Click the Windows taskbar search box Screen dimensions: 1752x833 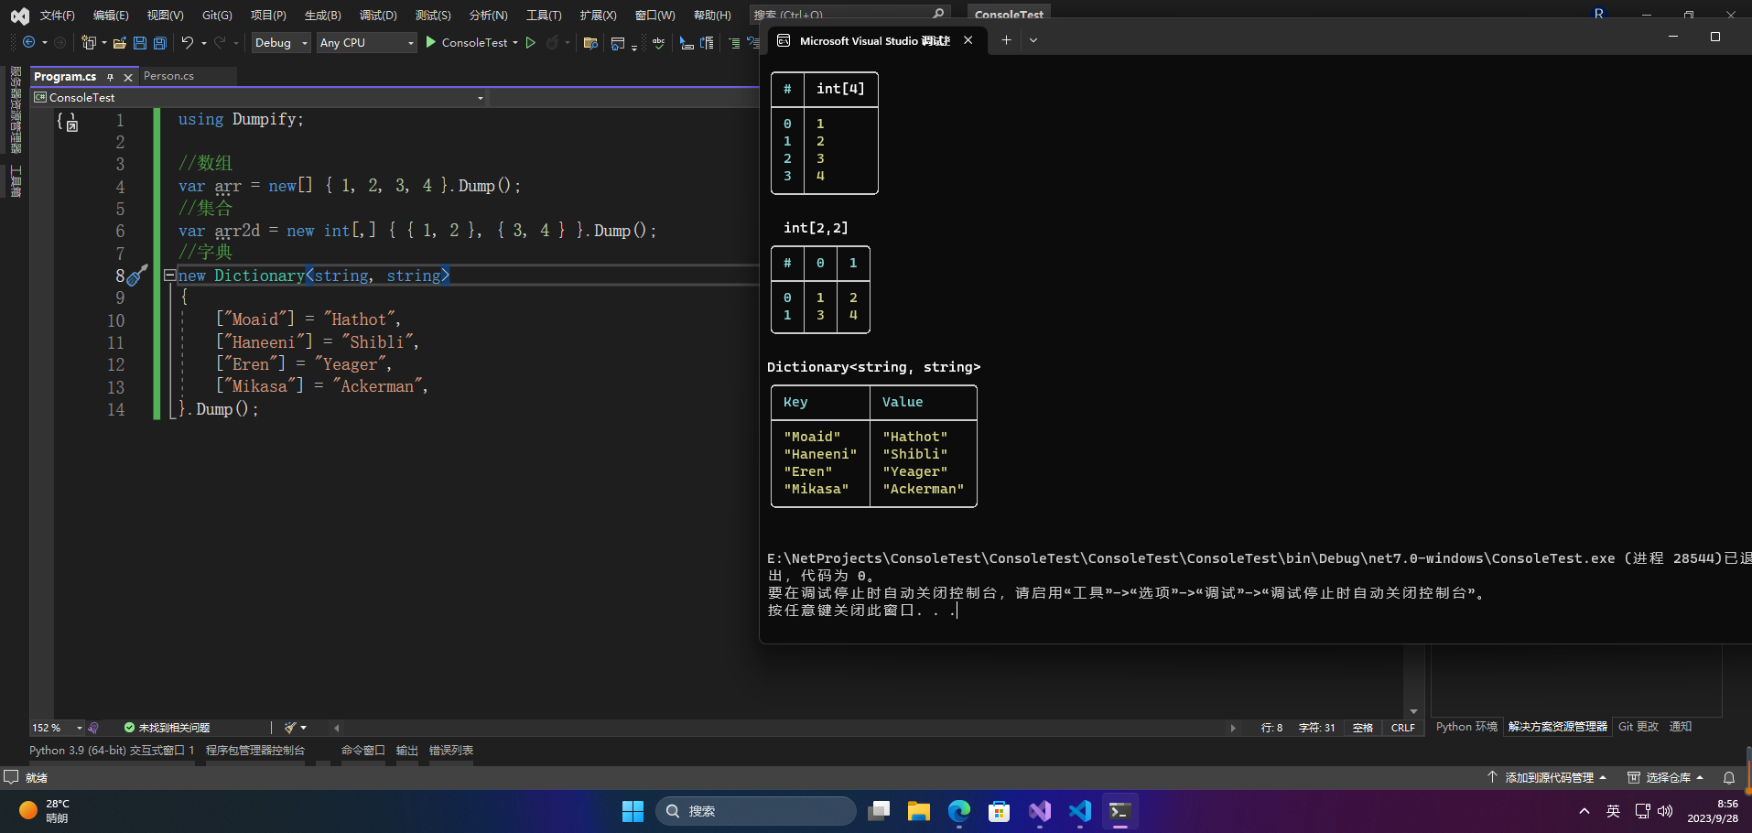click(755, 811)
